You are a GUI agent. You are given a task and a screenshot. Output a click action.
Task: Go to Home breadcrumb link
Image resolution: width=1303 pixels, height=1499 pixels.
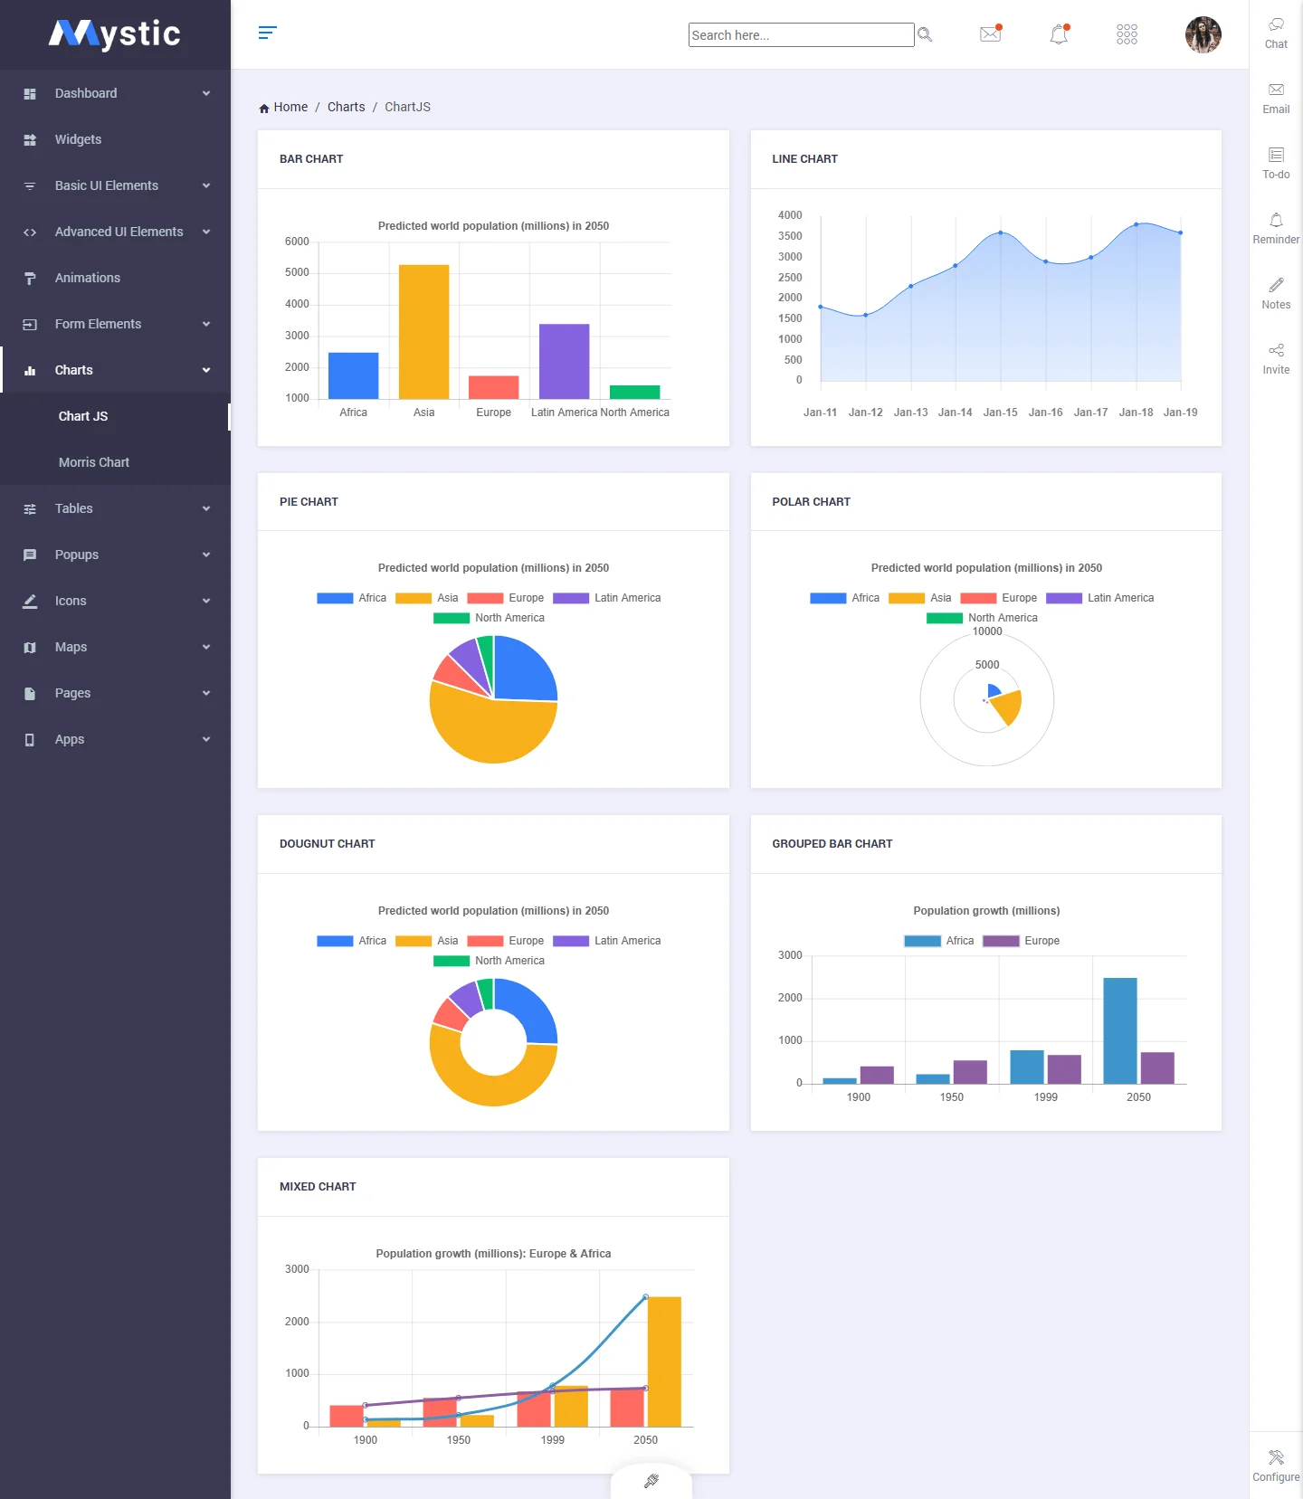290,107
